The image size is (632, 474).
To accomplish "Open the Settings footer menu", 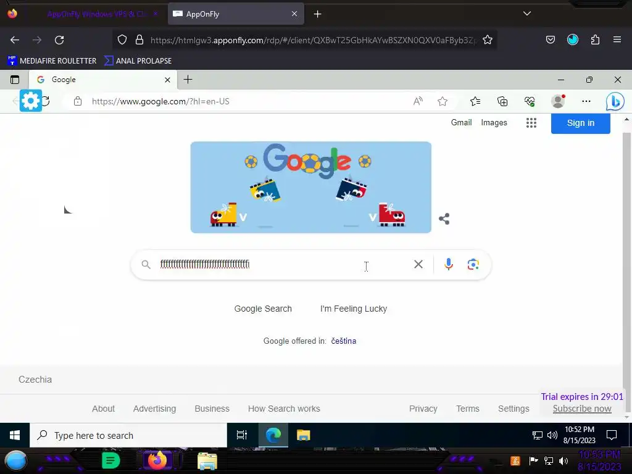I will coord(513,409).
